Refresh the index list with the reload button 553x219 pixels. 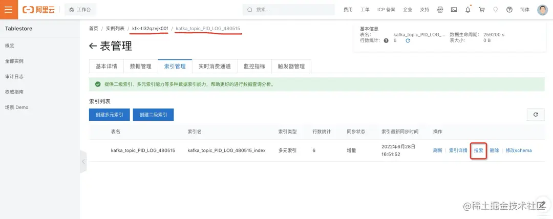point(536,115)
